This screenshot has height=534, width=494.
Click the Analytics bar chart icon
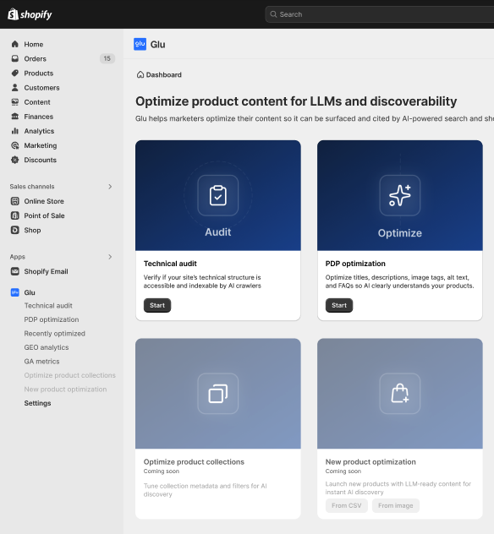[x=14, y=131]
